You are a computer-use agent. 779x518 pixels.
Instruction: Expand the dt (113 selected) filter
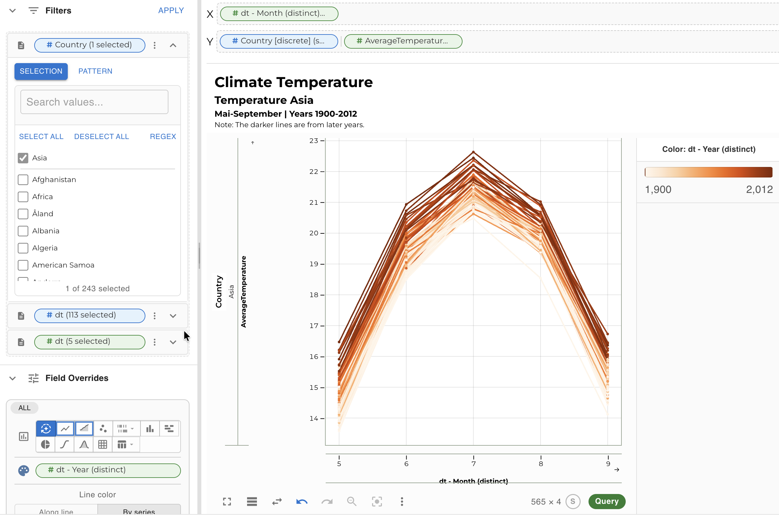pyautogui.click(x=173, y=316)
